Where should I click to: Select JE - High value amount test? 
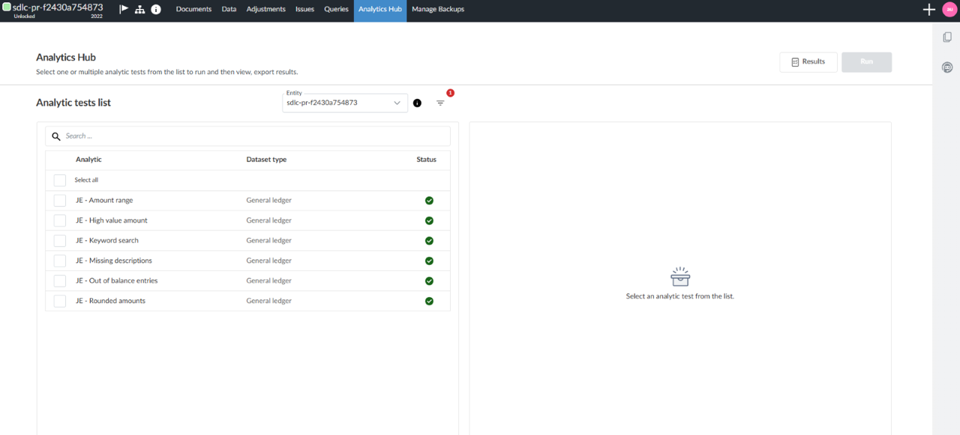[x=112, y=220]
